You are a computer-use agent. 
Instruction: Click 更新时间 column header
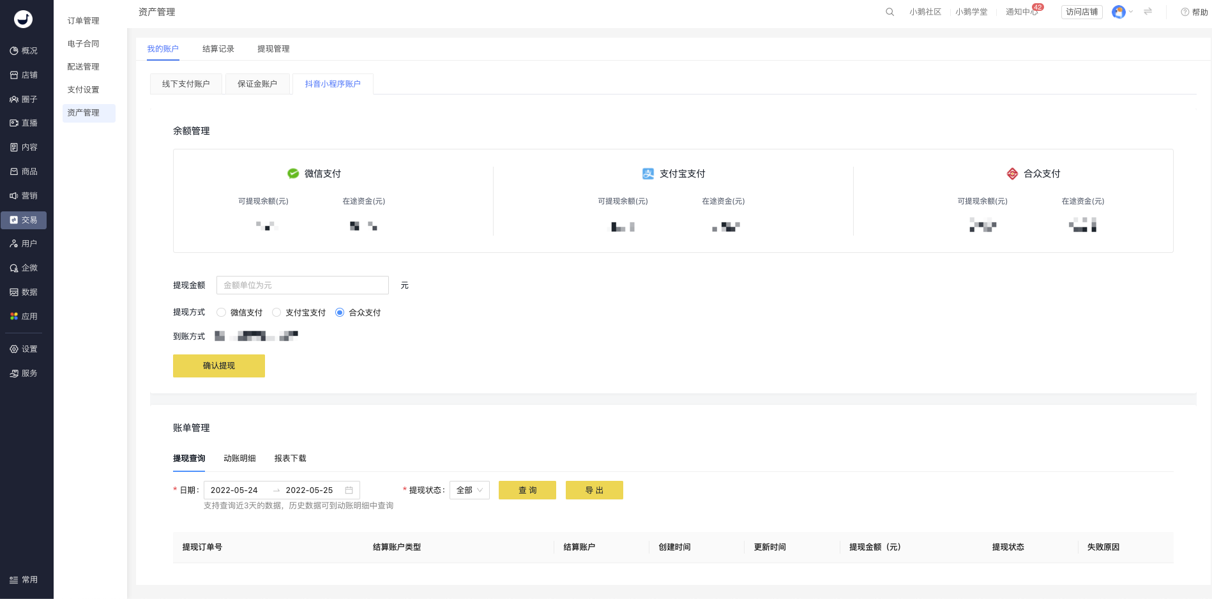(769, 547)
